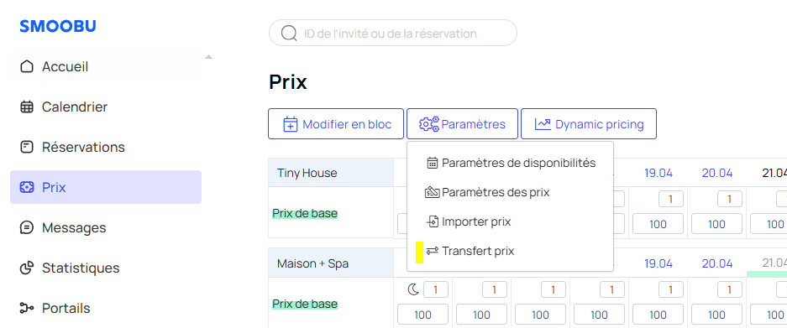Image resolution: width=787 pixels, height=328 pixels.
Task: Select the Messages chat bubble icon
Action: coord(27,227)
